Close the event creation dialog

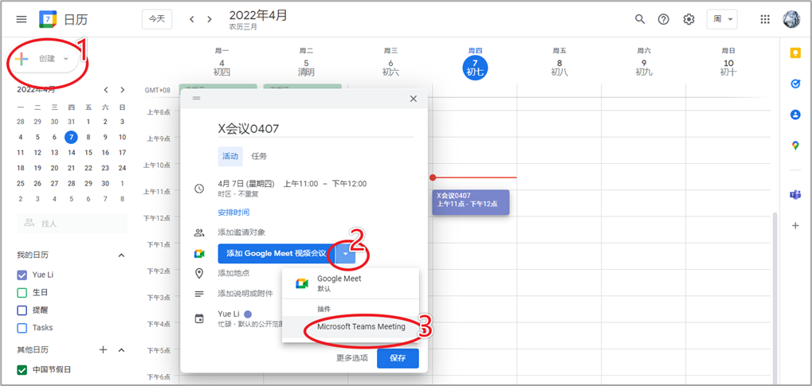tap(413, 99)
